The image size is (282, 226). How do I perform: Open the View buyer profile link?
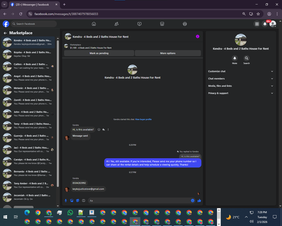[x=143, y=119]
